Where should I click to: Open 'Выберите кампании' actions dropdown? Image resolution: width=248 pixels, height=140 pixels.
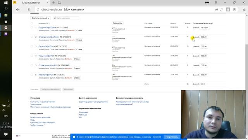click(50, 89)
